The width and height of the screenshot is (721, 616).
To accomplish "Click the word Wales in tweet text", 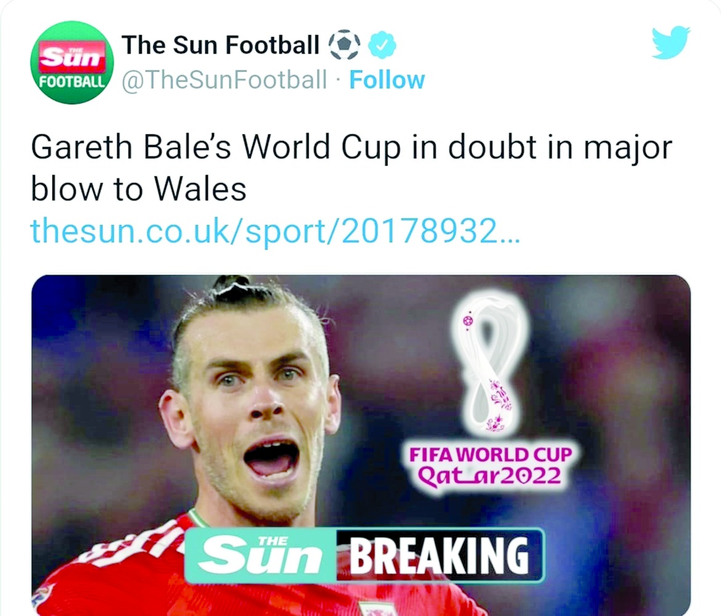I will pyautogui.click(x=200, y=189).
